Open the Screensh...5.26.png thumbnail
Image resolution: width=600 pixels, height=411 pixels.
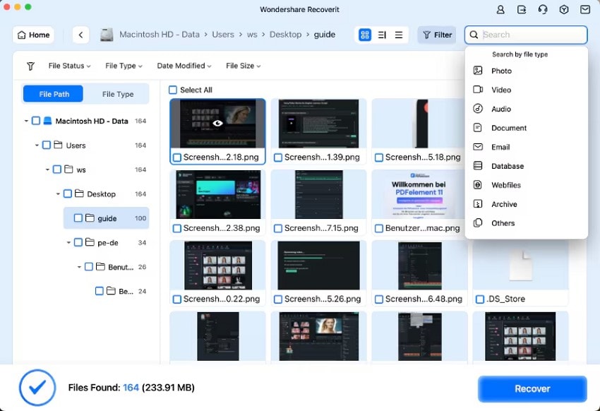point(319,266)
